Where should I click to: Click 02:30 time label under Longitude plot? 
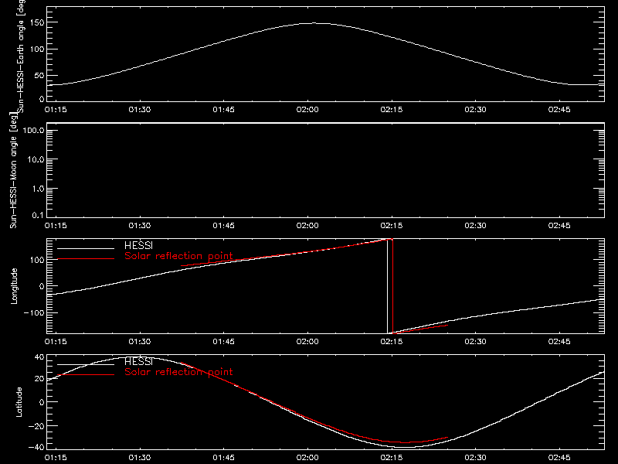point(475,341)
